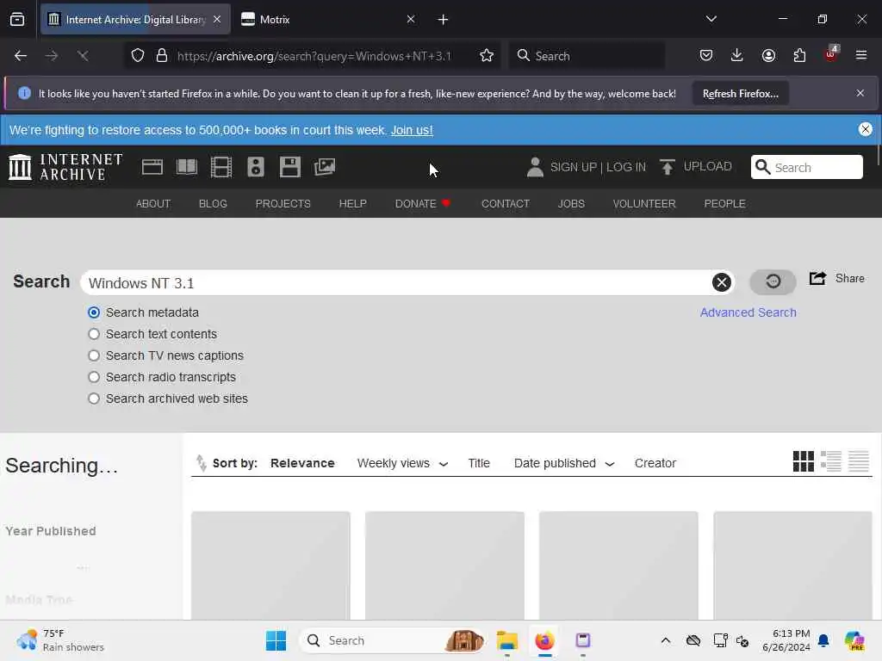Click the upload arrow icon
Viewport: 882px width, 661px height.
click(668, 167)
